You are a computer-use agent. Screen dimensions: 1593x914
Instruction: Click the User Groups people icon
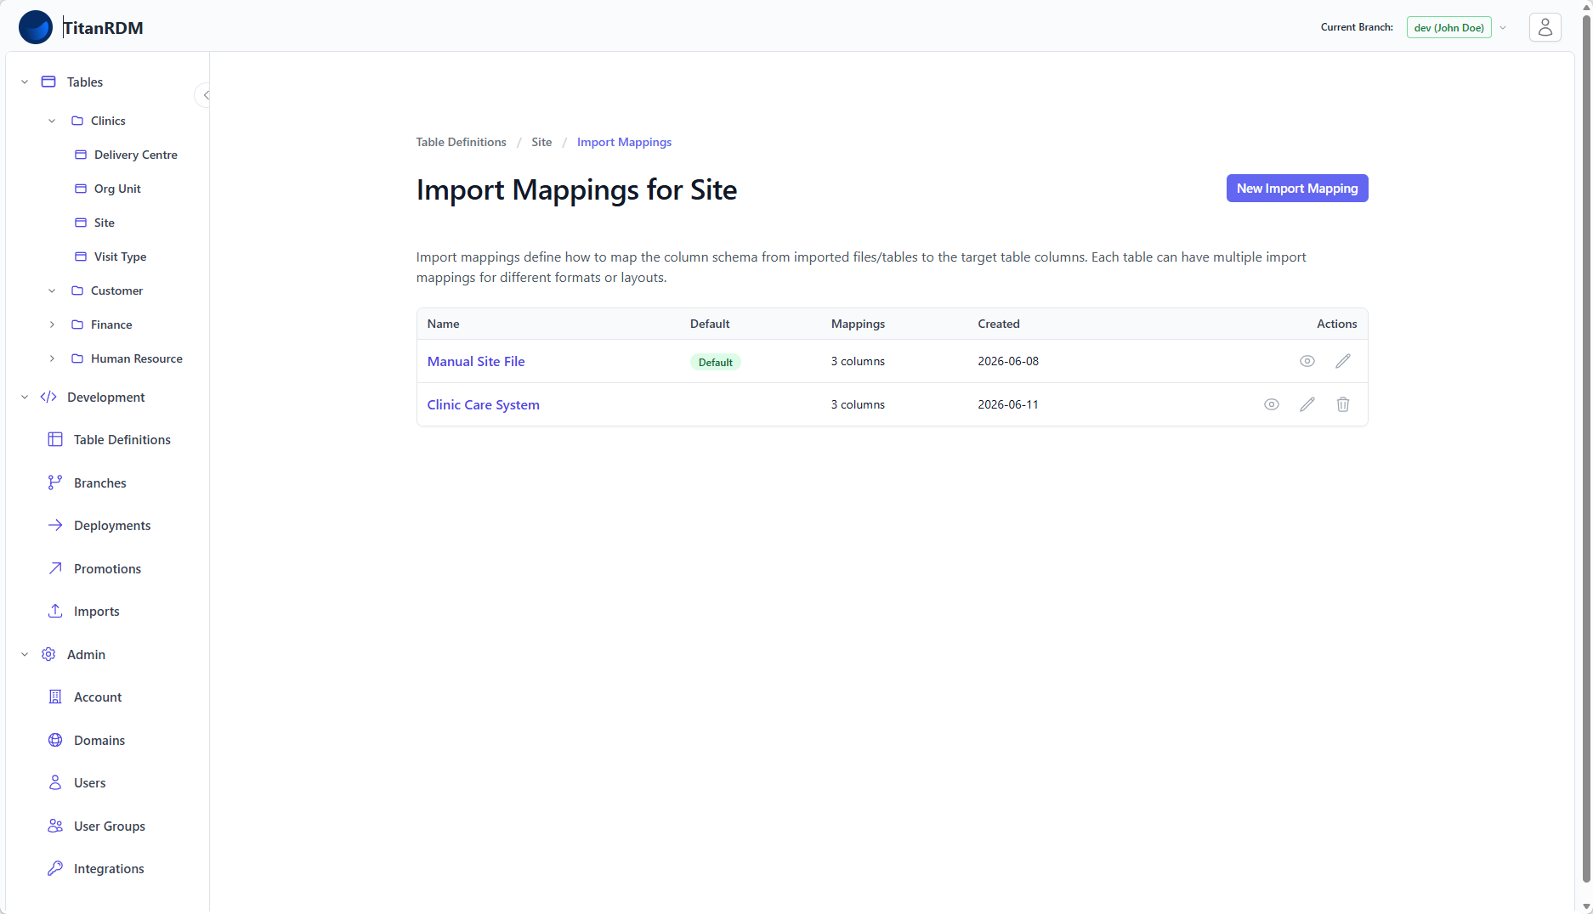coord(55,826)
